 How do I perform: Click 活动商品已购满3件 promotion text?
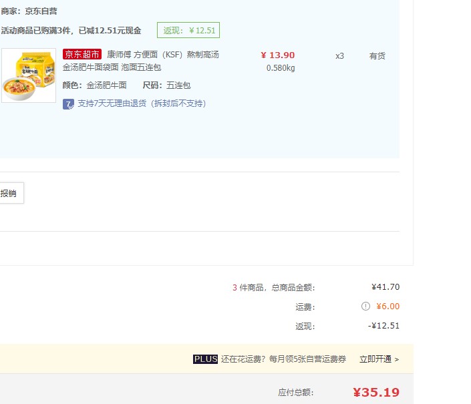click(71, 31)
